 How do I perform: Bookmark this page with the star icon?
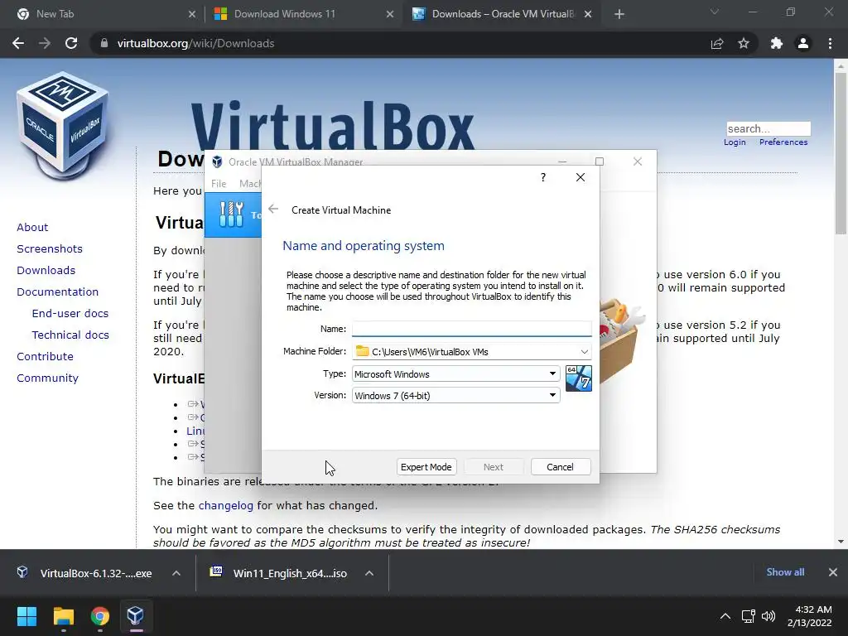point(744,43)
